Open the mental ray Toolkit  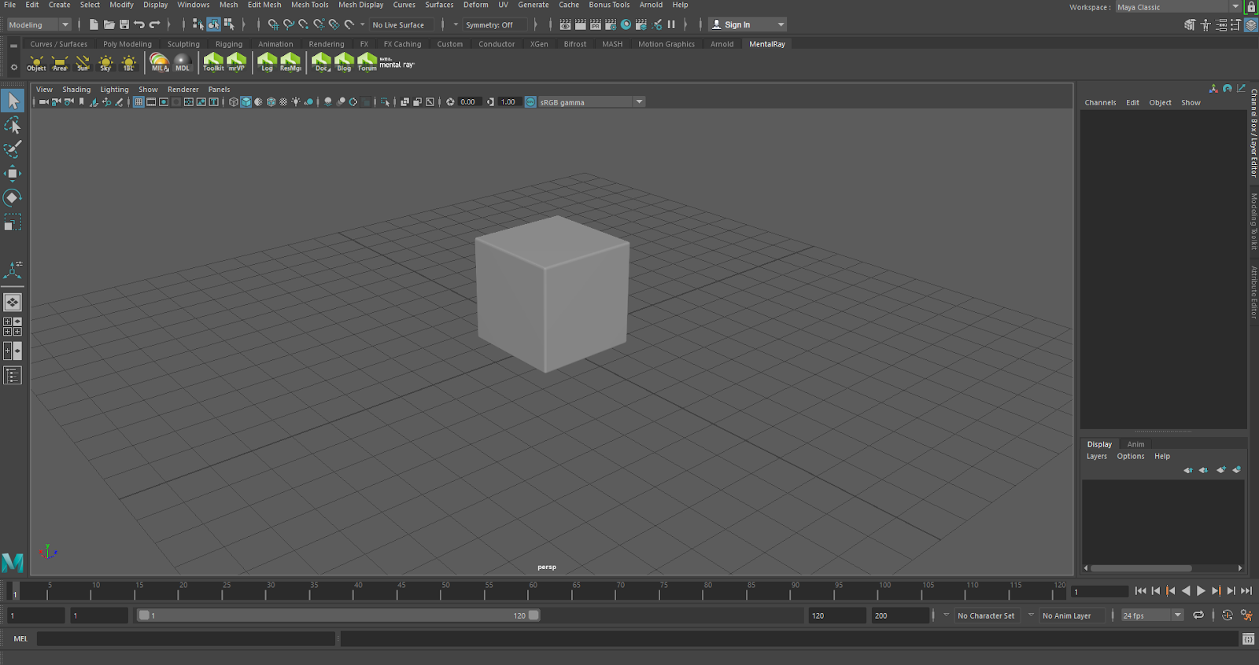[x=213, y=63]
